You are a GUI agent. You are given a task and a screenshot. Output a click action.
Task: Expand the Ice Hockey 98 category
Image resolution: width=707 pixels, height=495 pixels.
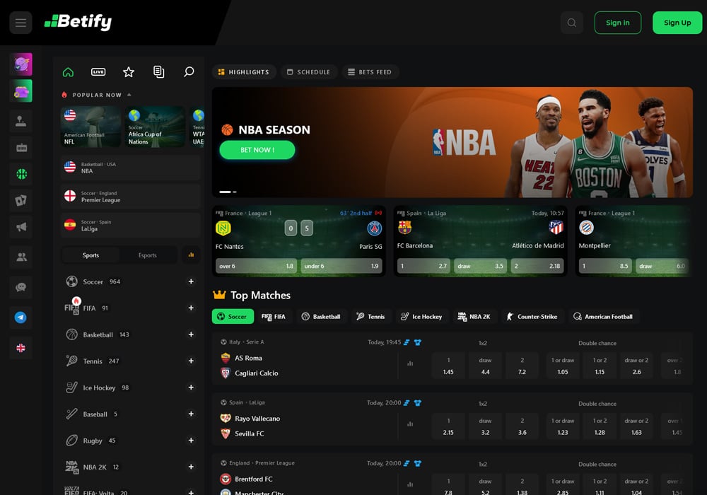[191, 388]
